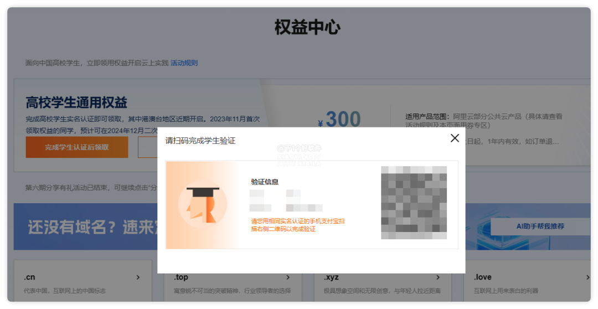
Task: Click the 验证信息 heading in dialog
Action: pyautogui.click(x=265, y=182)
